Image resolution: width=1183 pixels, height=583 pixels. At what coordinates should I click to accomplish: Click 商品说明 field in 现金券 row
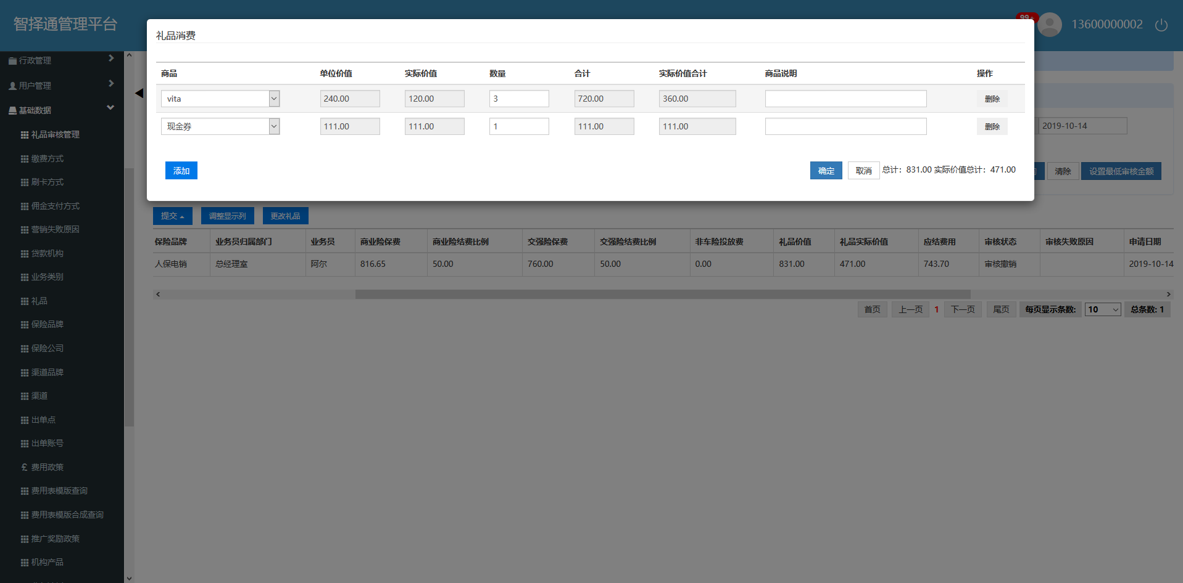(846, 126)
